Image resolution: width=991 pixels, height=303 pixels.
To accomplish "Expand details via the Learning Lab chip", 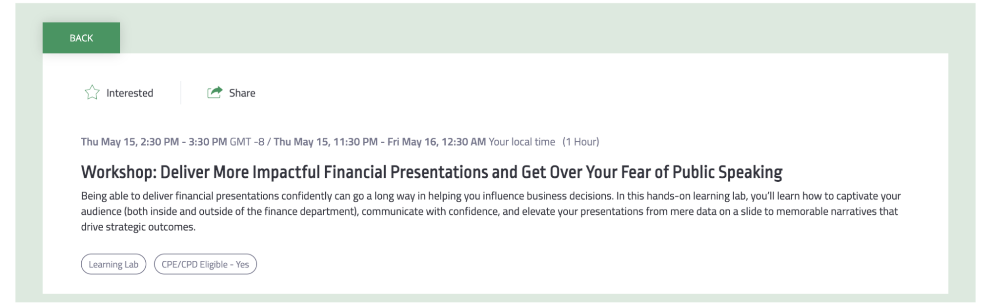I will pyautogui.click(x=113, y=264).
